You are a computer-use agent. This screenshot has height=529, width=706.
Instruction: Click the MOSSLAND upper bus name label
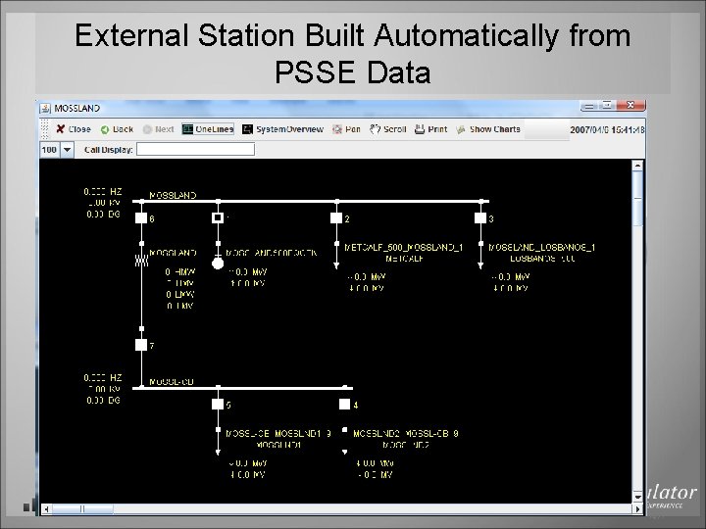tap(173, 195)
